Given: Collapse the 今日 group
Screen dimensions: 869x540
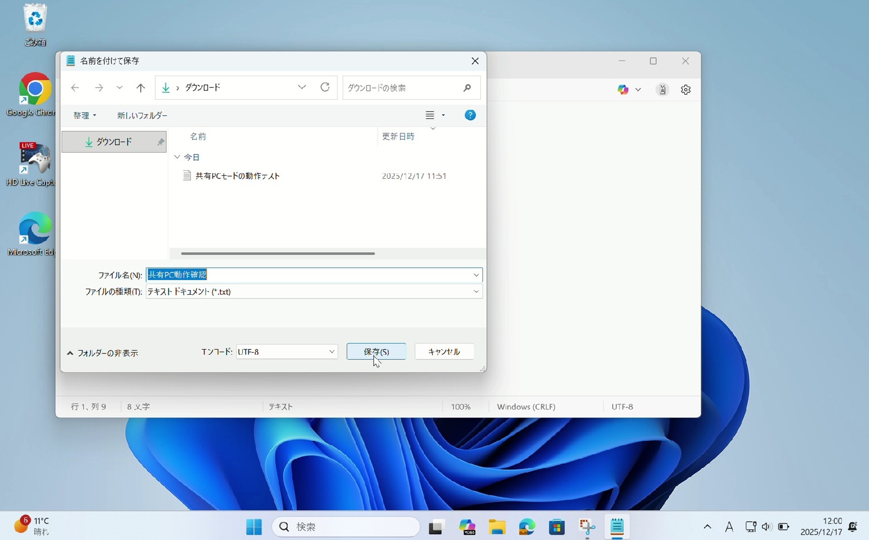Looking at the screenshot, I should pos(177,157).
